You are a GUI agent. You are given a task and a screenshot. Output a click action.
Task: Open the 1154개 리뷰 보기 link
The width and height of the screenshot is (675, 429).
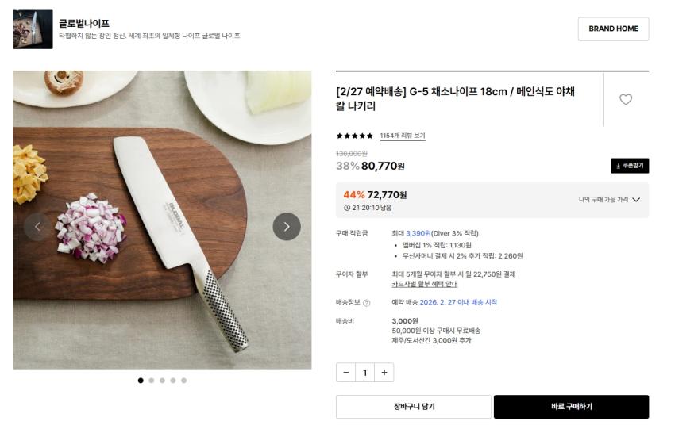tap(403, 136)
